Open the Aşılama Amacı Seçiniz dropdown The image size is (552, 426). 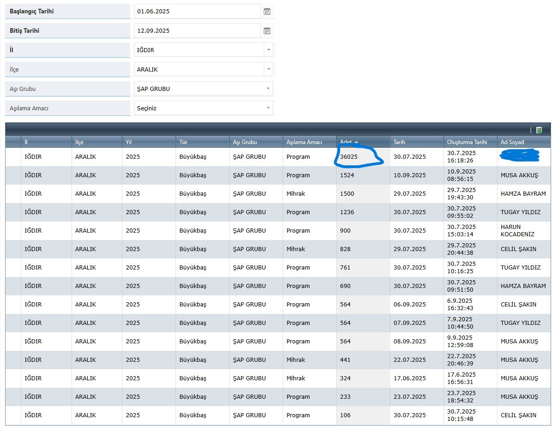(x=268, y=108)
